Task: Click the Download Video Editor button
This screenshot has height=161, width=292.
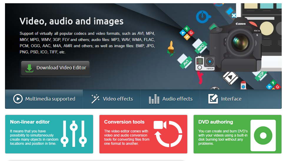Action: click(x=55, y=68)
